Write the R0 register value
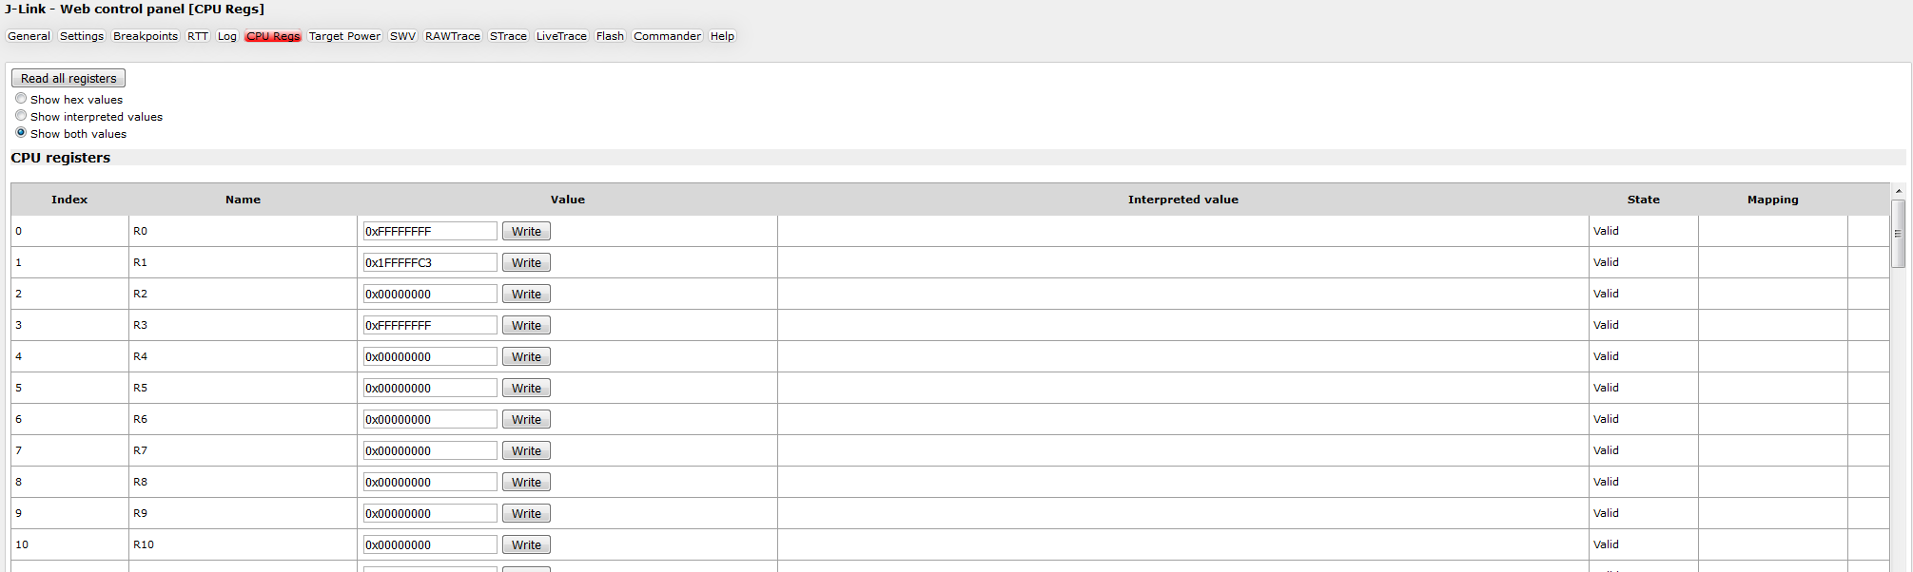The height and width of the screenshot is (572, 1913). pos(526,231)
